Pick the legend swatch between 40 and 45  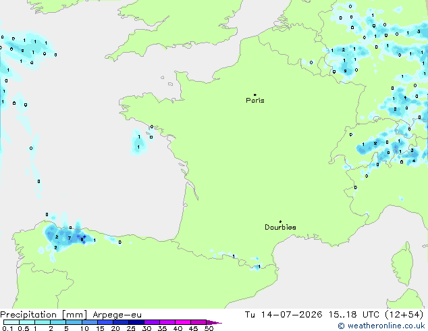click(183, 322)
